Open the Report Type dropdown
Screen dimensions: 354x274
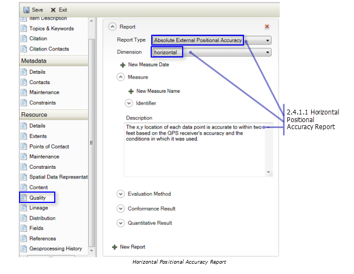[x=267, y=41]
